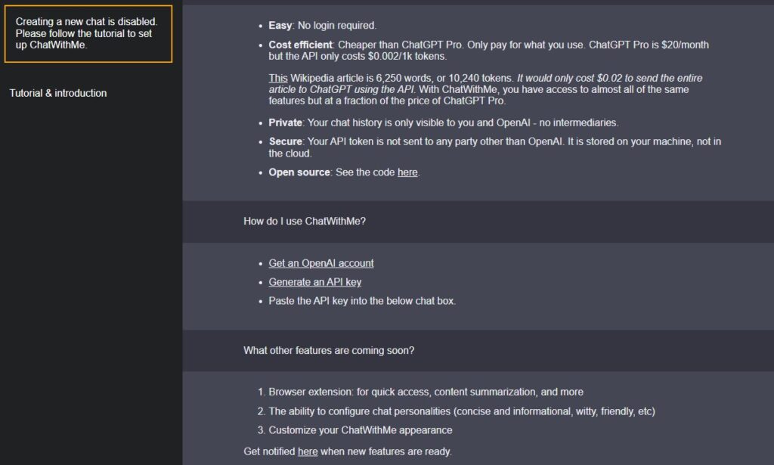This screenshot has width=774, height=465.
Task: Click the disabled new chat notice box
Action: (x=88, y=33)
